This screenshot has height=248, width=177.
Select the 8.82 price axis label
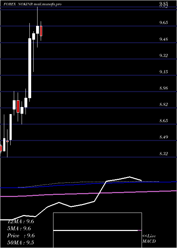[x=164, y=105]
